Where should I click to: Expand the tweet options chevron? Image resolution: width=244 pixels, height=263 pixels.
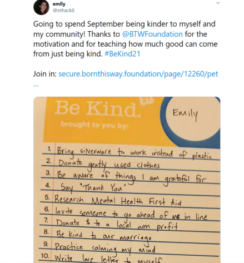coord(218,3)
